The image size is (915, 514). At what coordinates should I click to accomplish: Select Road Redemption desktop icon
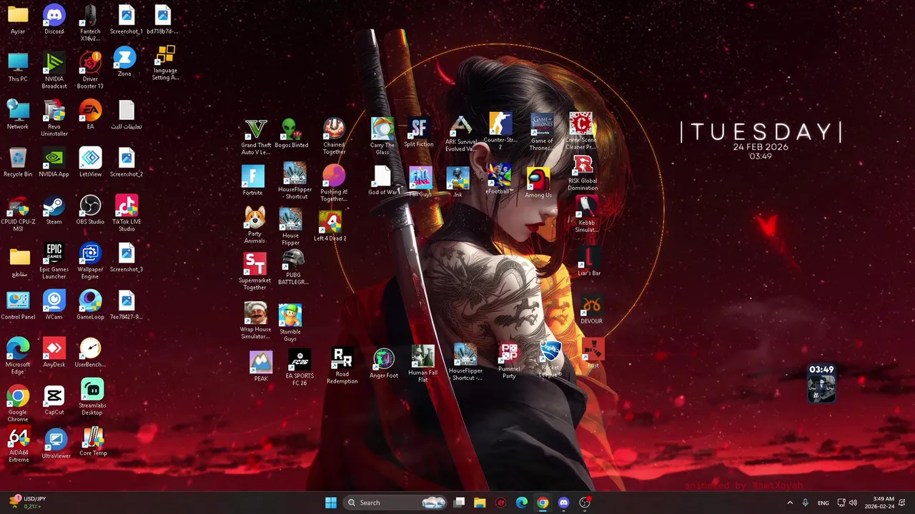[342, 366]
